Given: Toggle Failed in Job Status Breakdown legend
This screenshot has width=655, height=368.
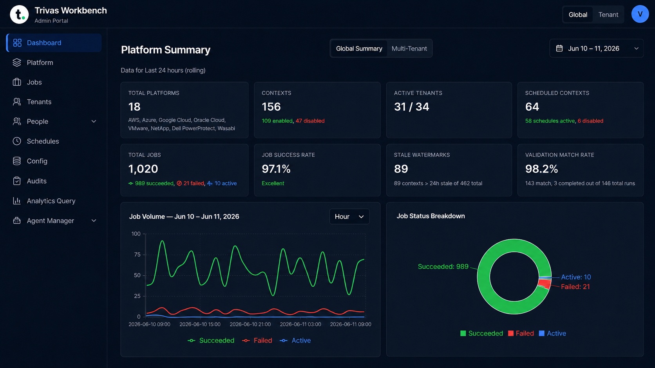Looking at the screenshot, I should (521, 333).
